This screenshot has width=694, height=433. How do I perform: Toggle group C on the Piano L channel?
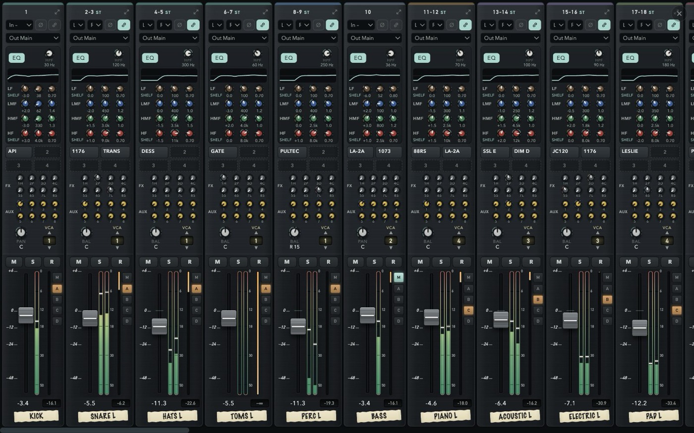(468, 310)
